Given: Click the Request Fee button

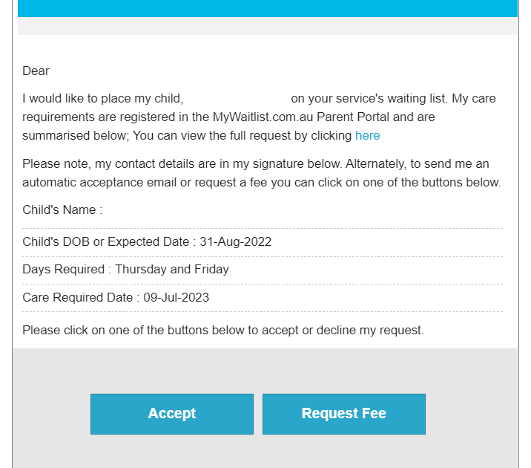Looking at the screenshot, I should coord(343,414).
